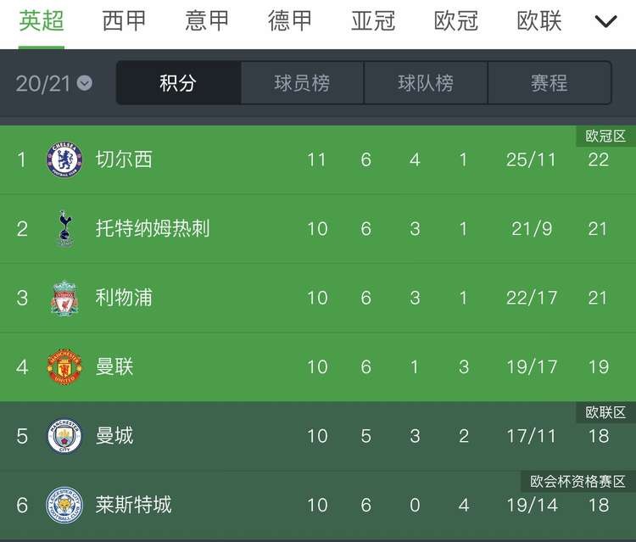Open the 切尔西 team name link
Image resolution: width=636 pixels, height=542 pixels.
[x=124, y=159]
